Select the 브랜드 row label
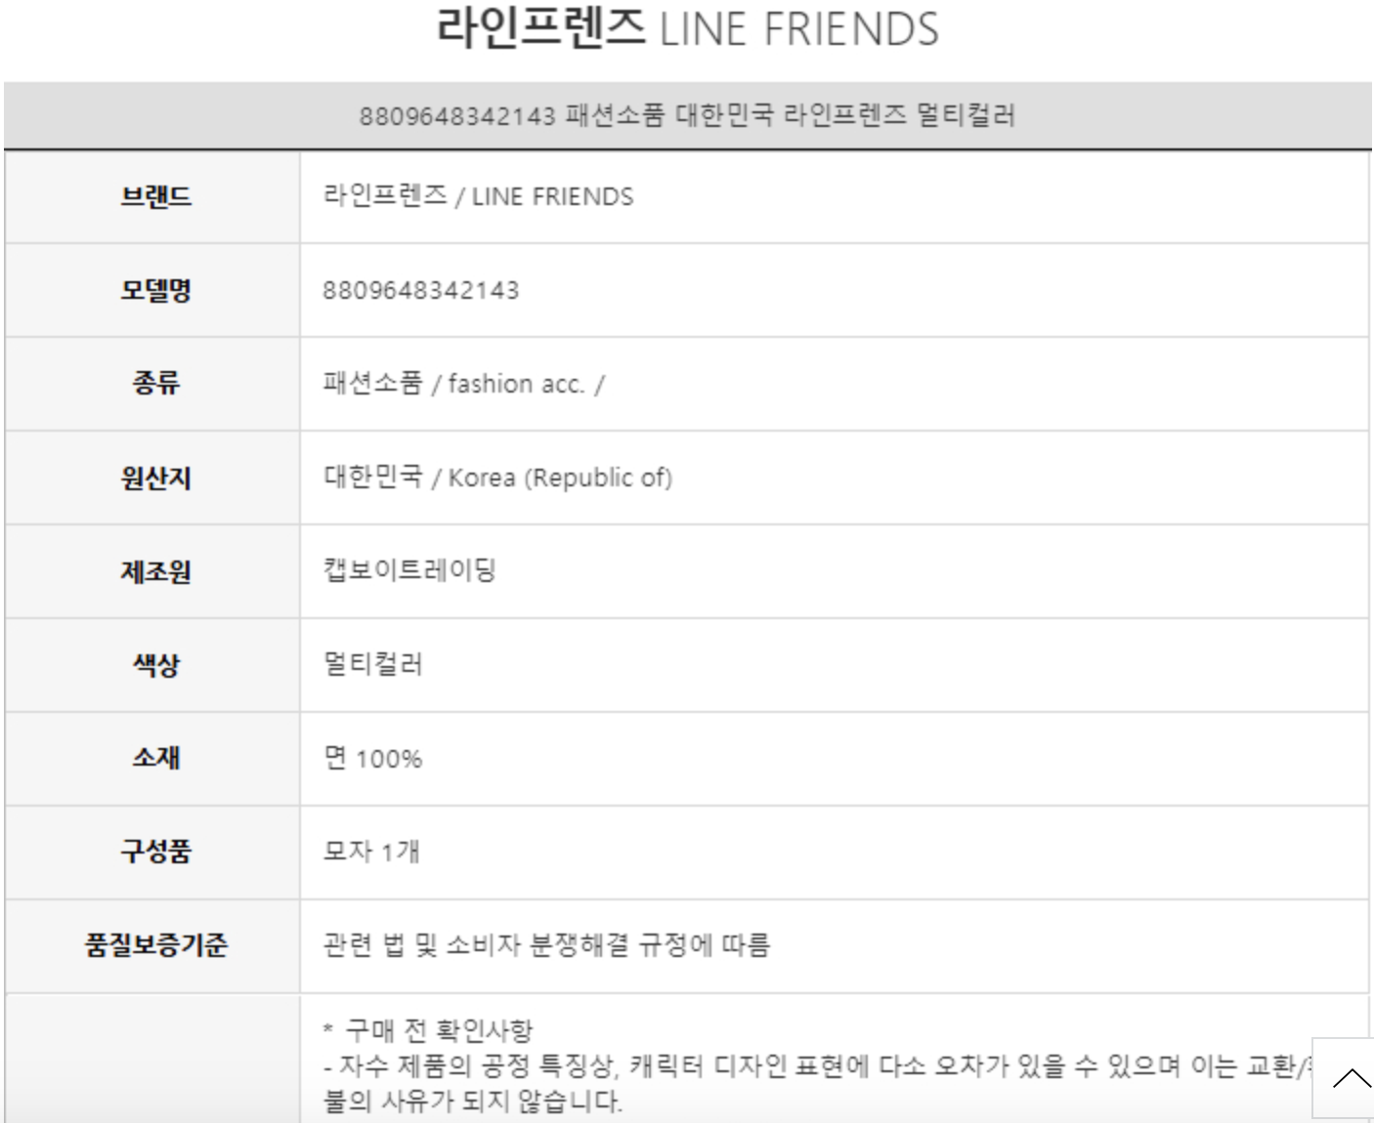This screenshot has width=1374, height=1123. pyautogui.click(x=155, y=197)
